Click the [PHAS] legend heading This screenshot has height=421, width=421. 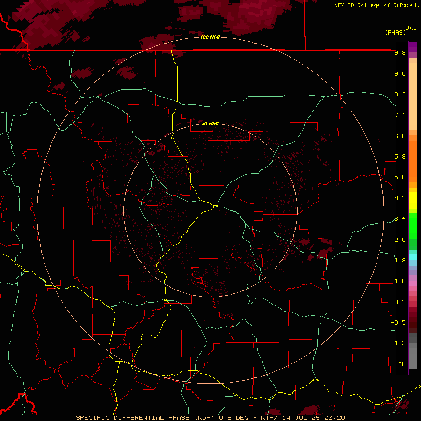coord(395,32)
